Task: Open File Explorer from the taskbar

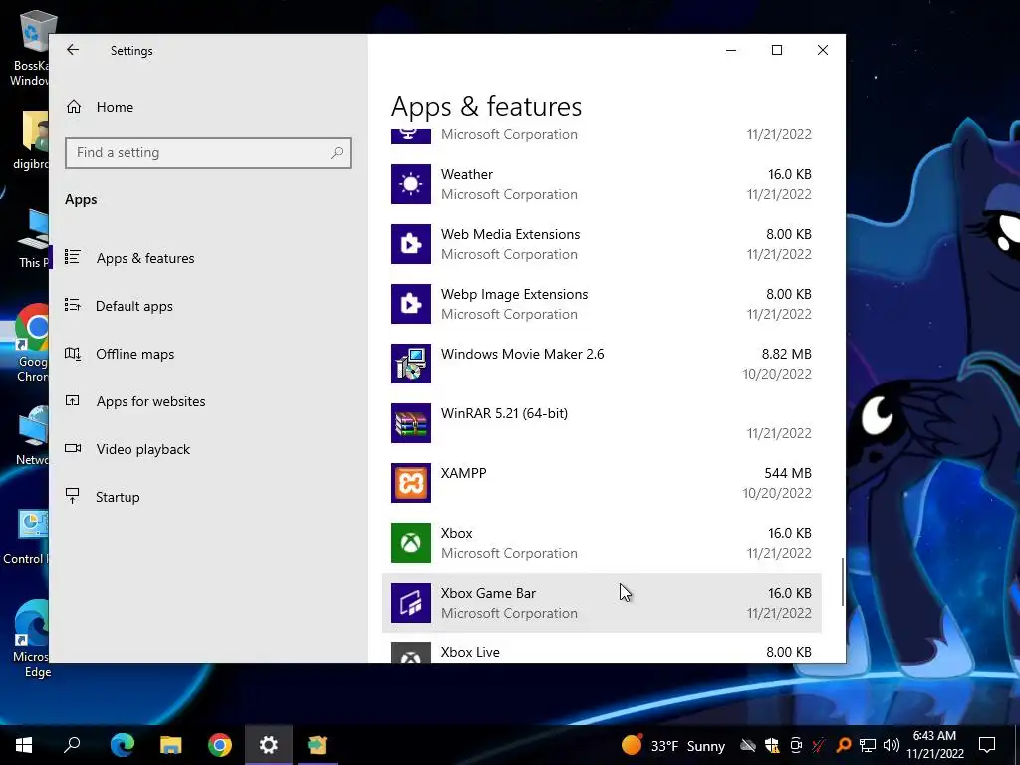Action: pos(171,745)
